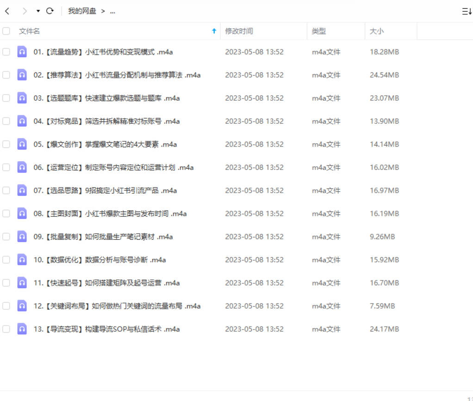This screenshot has height=401, width=473.
Task: Click audio icon of 01 流量趋势 file
Action: (22, 51)
